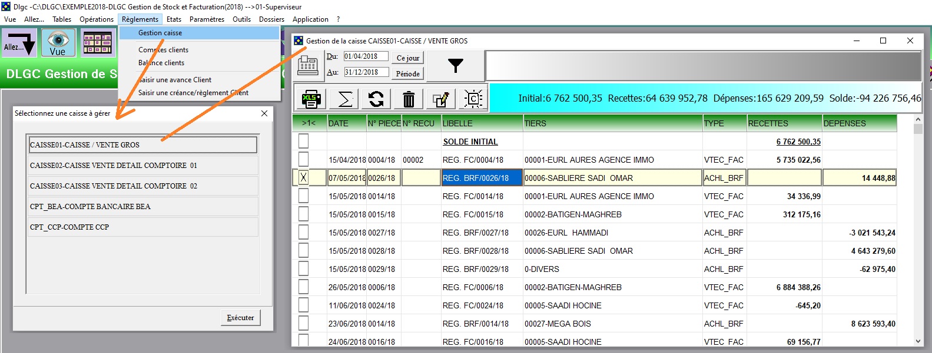Click the funnel filter icon
The width and height of the screenshot is (932, 353).
[455, 65]
